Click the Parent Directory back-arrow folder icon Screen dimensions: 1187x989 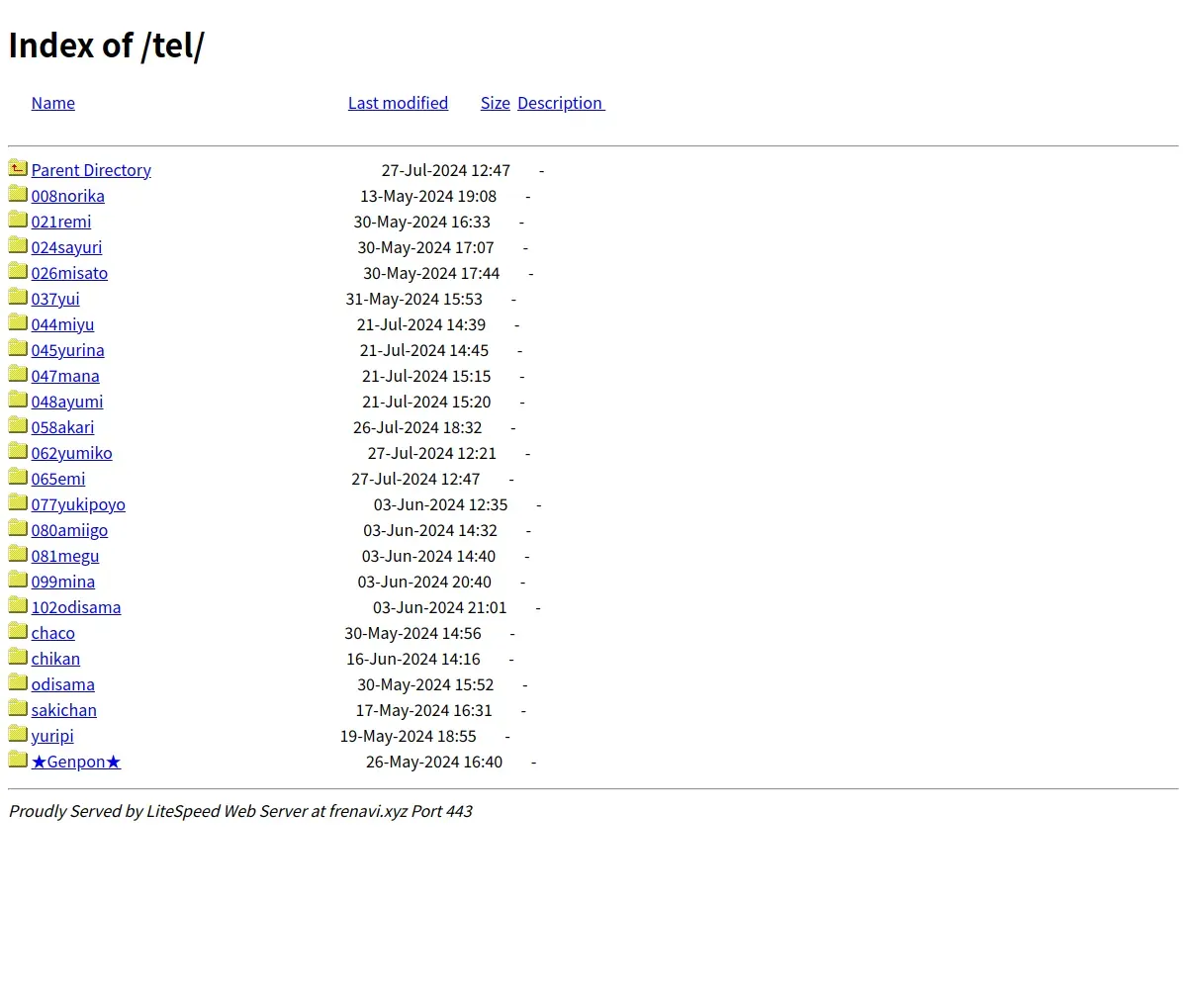(18, 168)
